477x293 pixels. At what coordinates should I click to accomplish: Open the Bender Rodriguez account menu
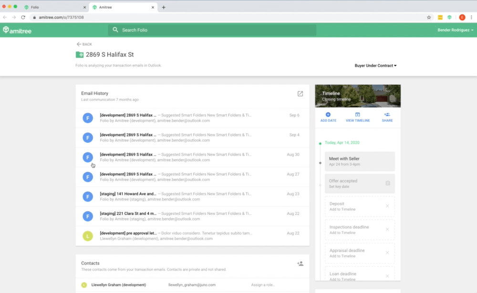tap(456, 30)
